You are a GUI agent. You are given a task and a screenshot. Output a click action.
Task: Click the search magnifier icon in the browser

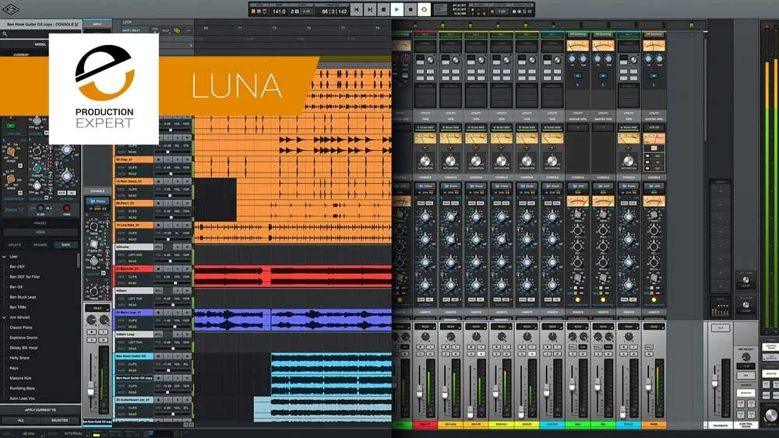pos(5,34)
